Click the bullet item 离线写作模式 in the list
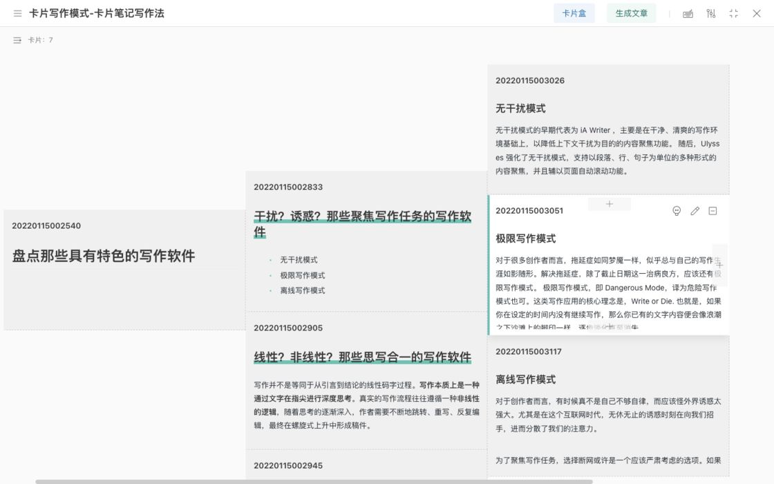The height and width of the screenshot is (484, 774). (302, 290)
